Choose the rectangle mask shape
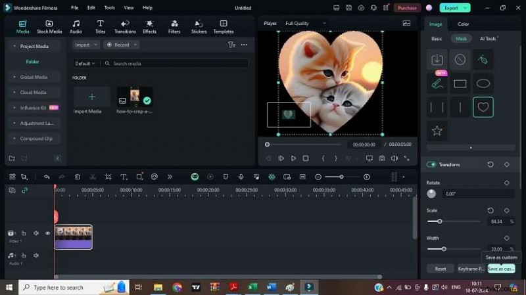This screenshot has width=526, height=295. (460, 83)
